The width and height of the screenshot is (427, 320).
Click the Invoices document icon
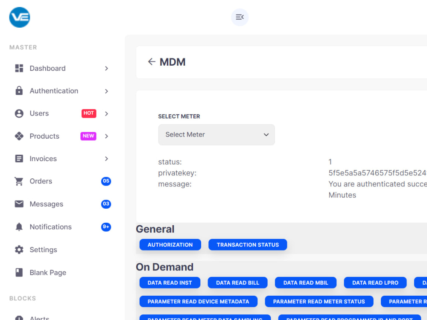click(x=19, y=159)
